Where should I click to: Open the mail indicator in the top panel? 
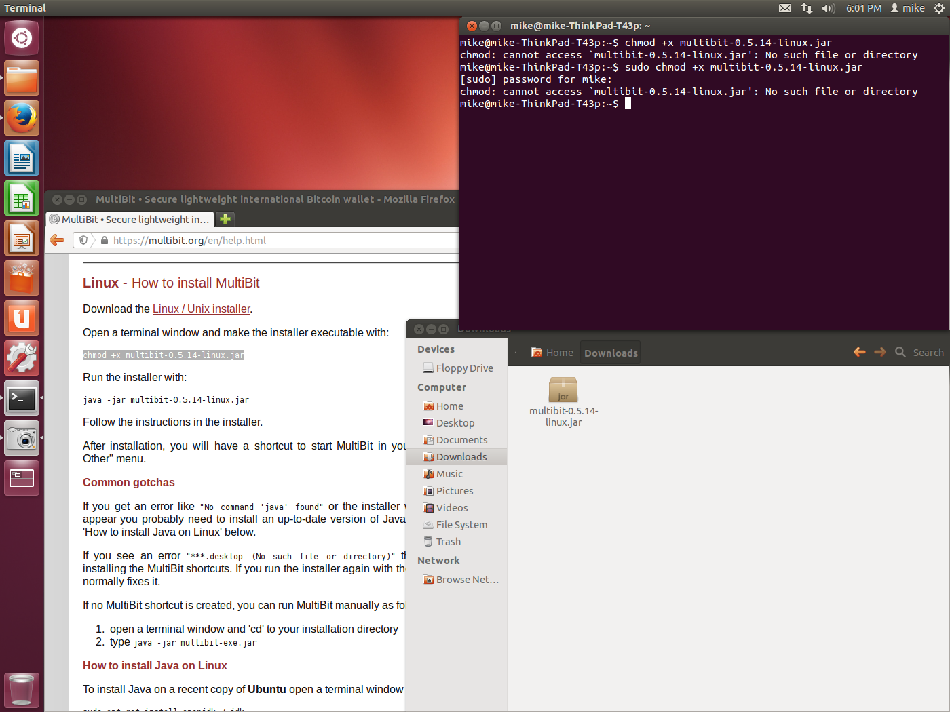(x=785, y=8)
